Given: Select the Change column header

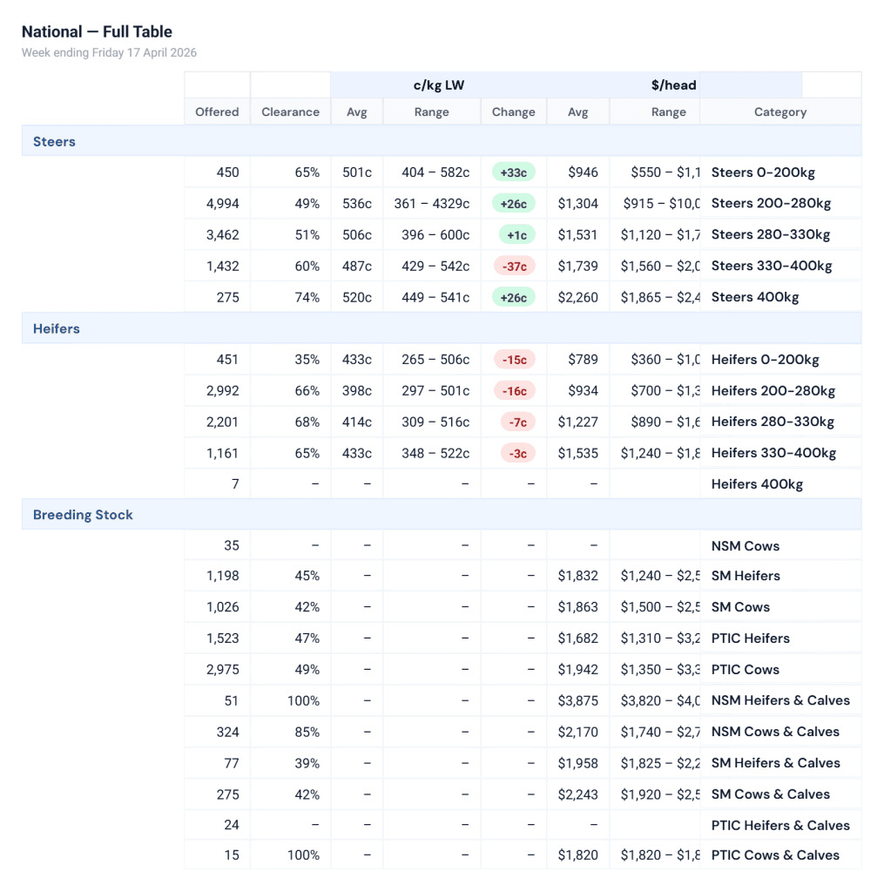Looking at the screenshot, I should [x=513, y=111].
